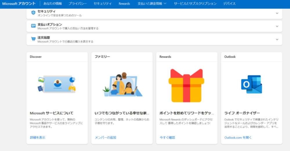Click the Outlook card header label
This screenshot has width=290, height=151.
click(x=230, y=57)
